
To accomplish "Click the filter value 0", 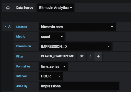I will click(90, 56).
